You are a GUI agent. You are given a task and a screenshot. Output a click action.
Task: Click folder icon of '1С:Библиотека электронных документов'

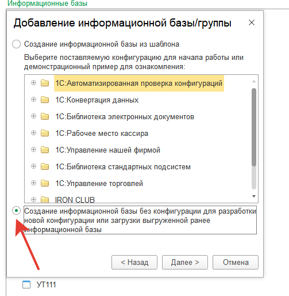tap(45, 116)
